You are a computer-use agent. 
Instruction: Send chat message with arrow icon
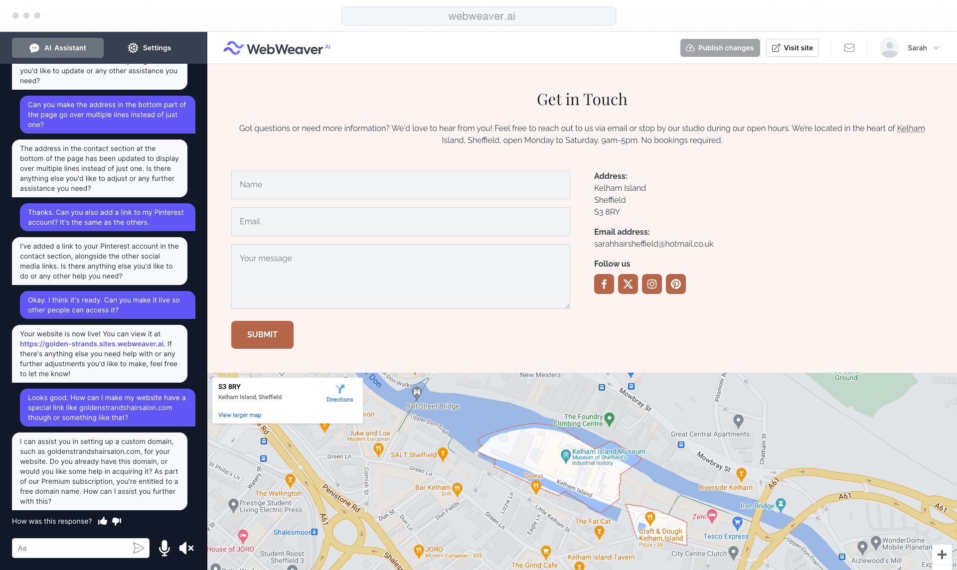(x=138, y=548)
